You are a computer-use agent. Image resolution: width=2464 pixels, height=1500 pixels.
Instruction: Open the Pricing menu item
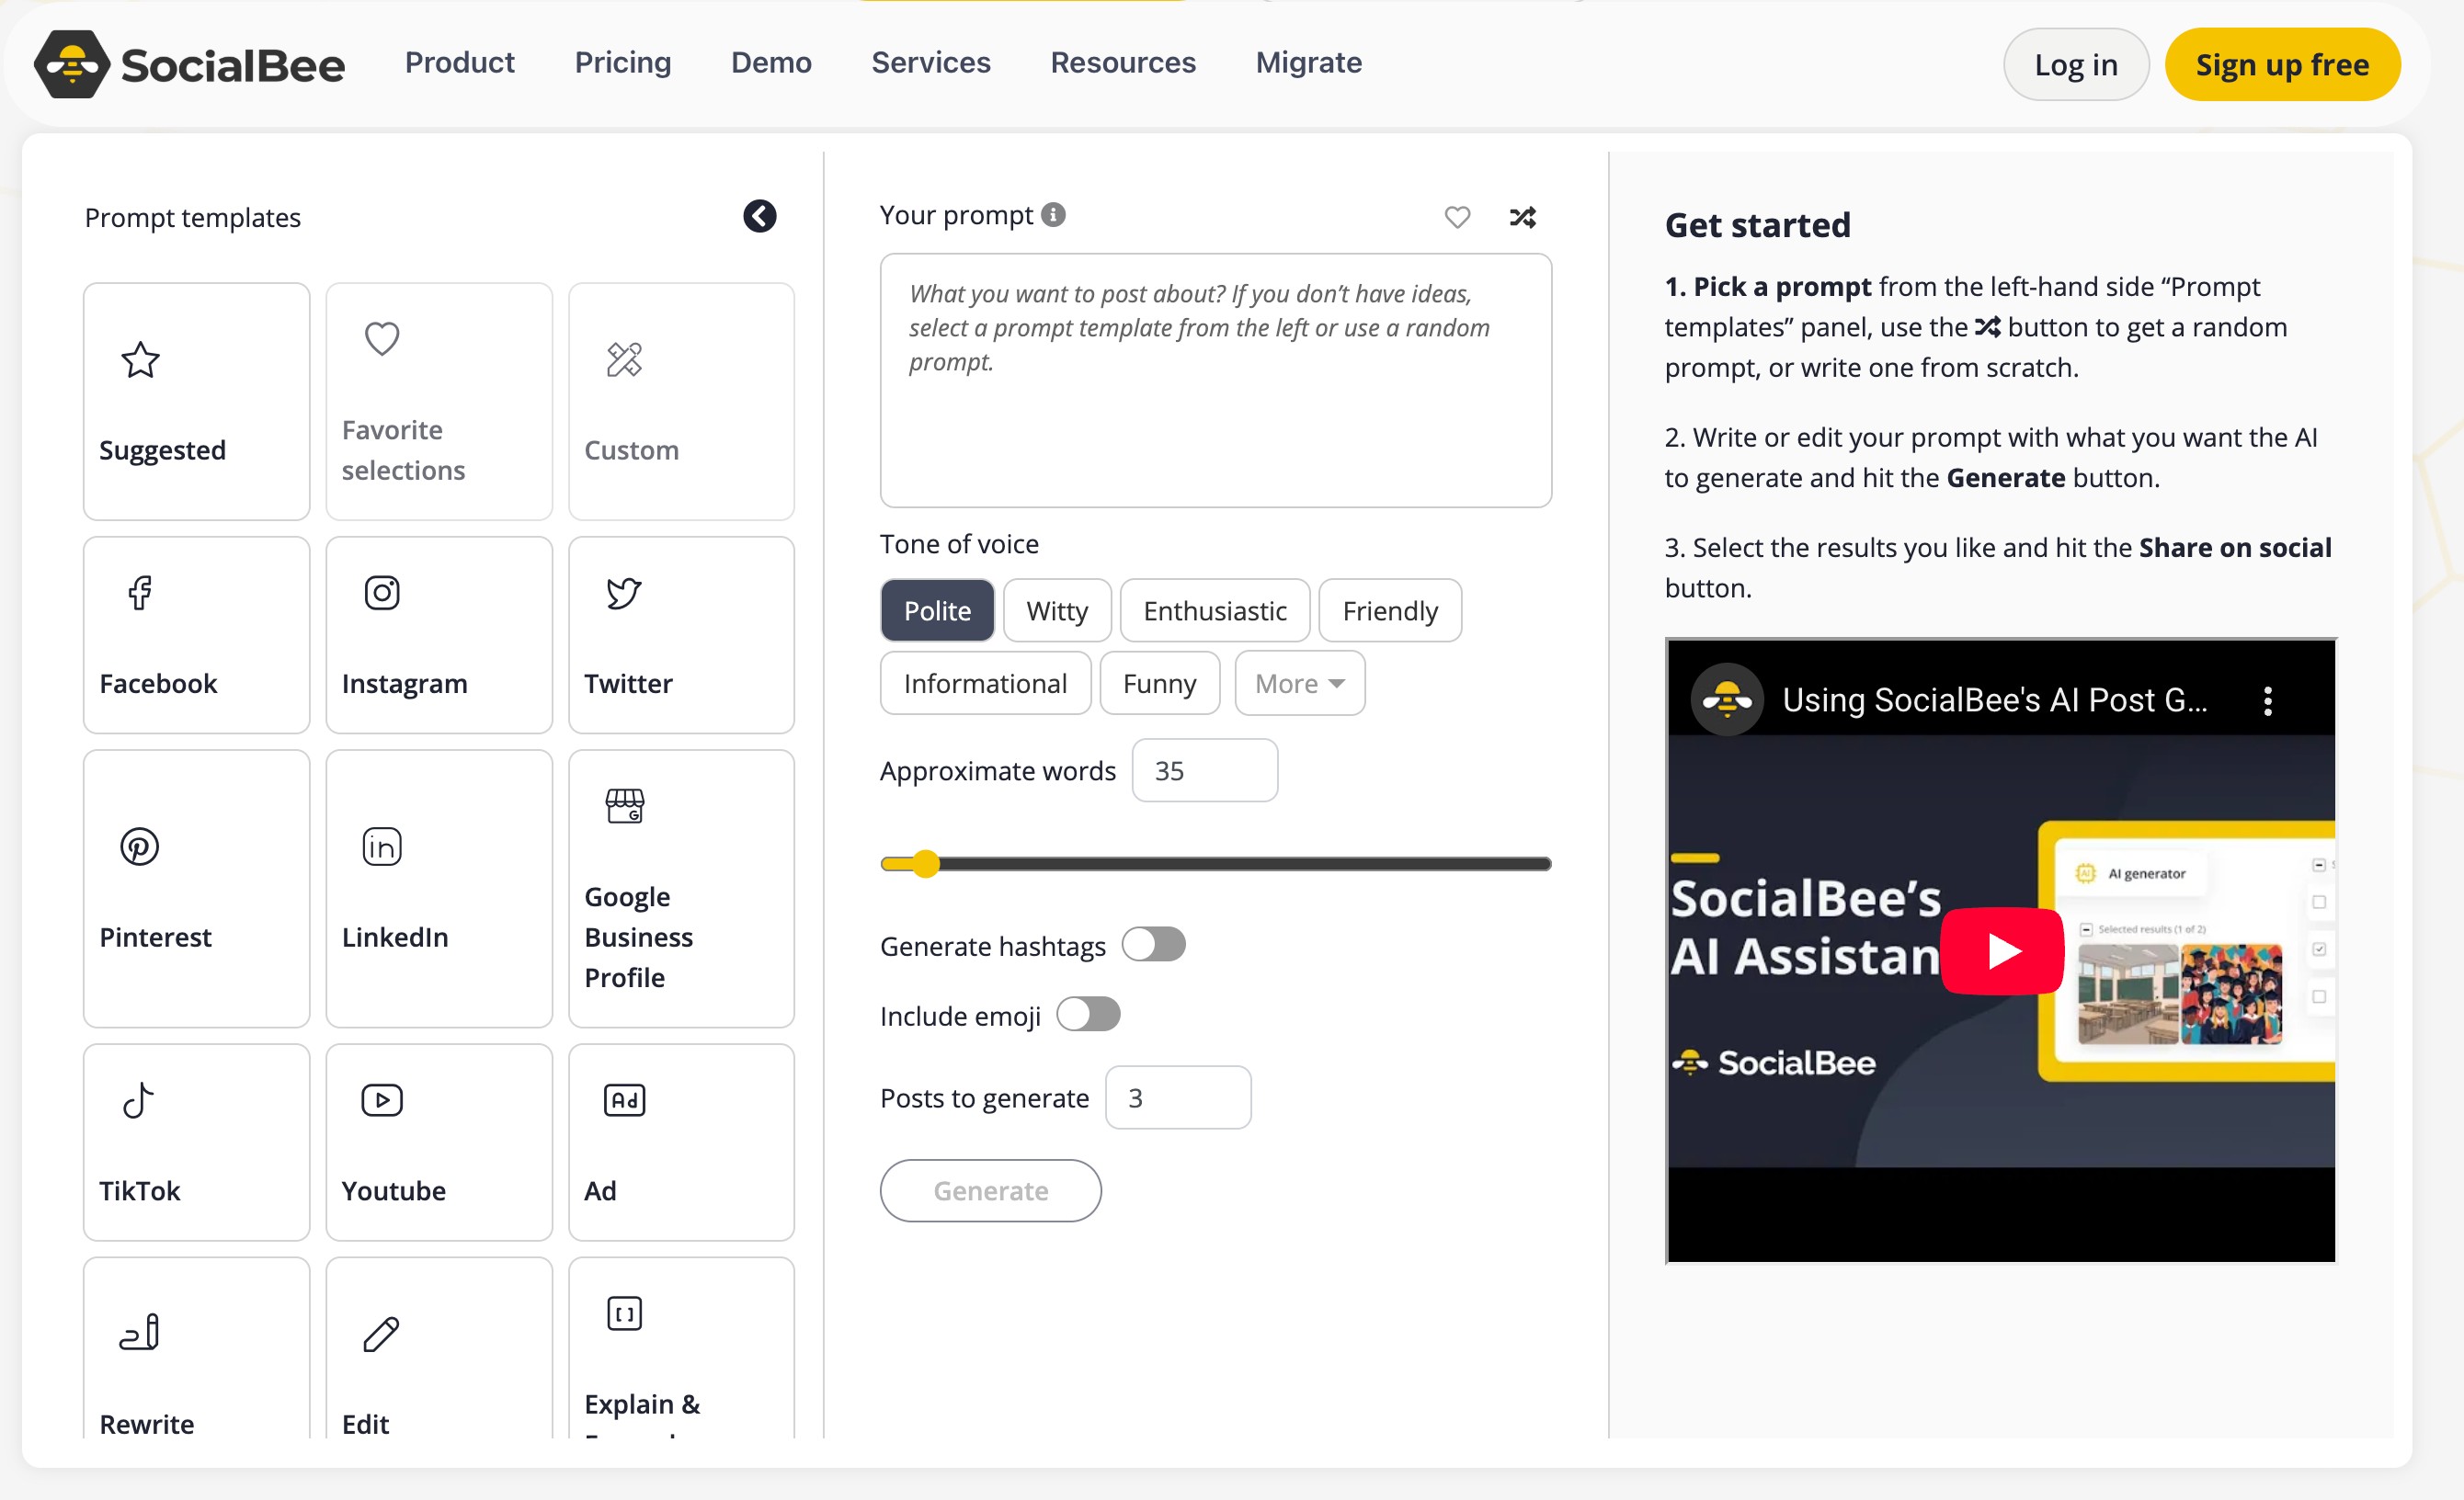[622, 62]
